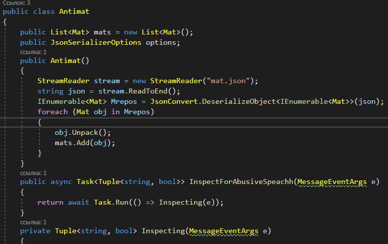Click the "stream" variable in the StreamReader declaration
388x244 pixels.
107,81
